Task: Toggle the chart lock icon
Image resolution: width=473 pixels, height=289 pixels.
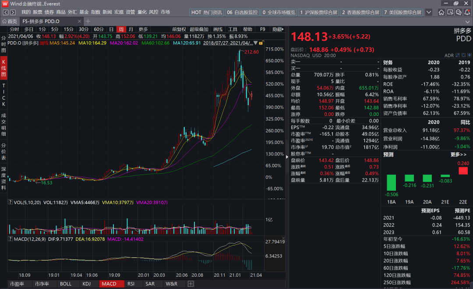Action: pos(261,43)
